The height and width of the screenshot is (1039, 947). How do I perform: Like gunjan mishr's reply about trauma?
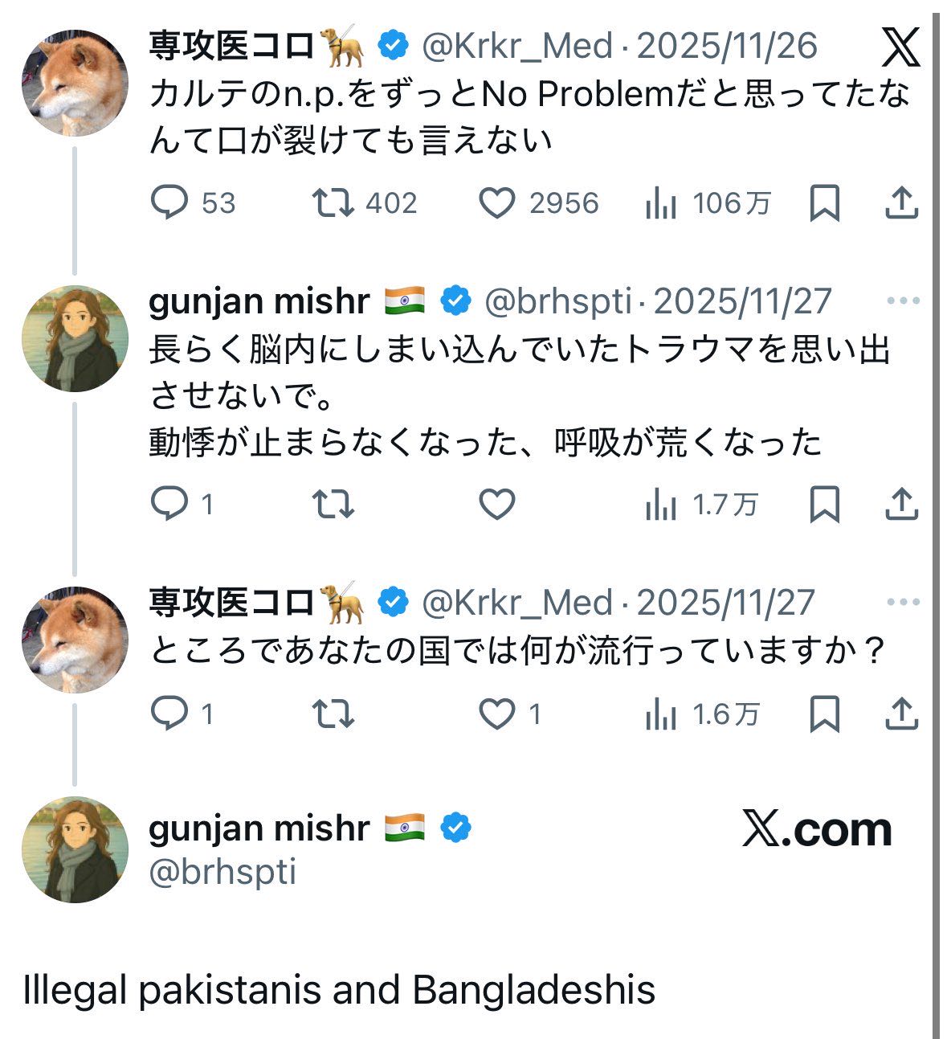(x=497, y=505)
